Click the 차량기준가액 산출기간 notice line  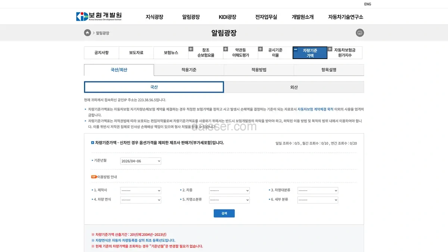[129, 234]
